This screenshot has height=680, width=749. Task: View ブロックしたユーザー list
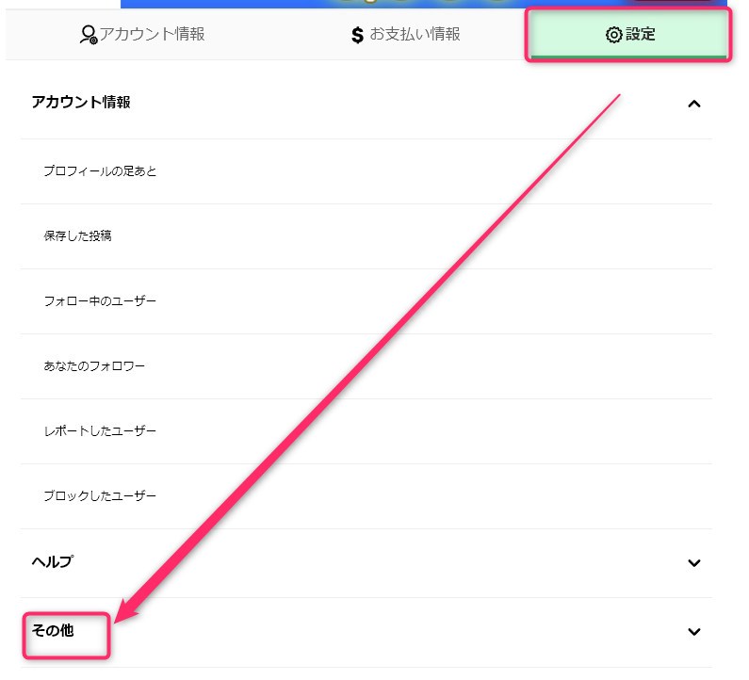tap(100, 496)
